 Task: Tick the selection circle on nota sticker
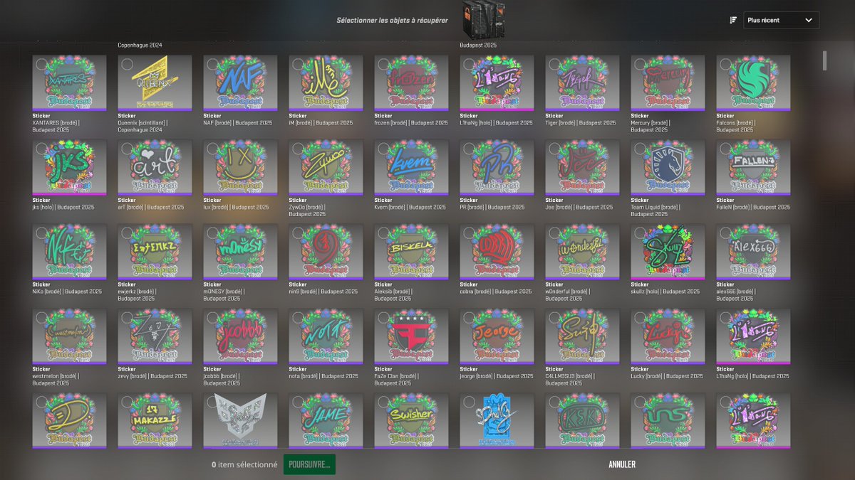(298, 318)
